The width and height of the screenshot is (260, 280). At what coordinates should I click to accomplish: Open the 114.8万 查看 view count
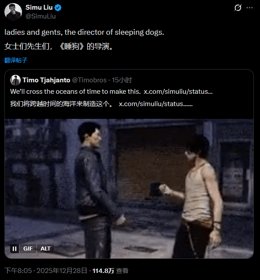(110, 271)
